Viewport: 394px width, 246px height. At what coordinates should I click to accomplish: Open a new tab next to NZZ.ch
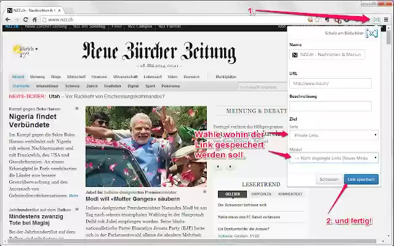70,10
